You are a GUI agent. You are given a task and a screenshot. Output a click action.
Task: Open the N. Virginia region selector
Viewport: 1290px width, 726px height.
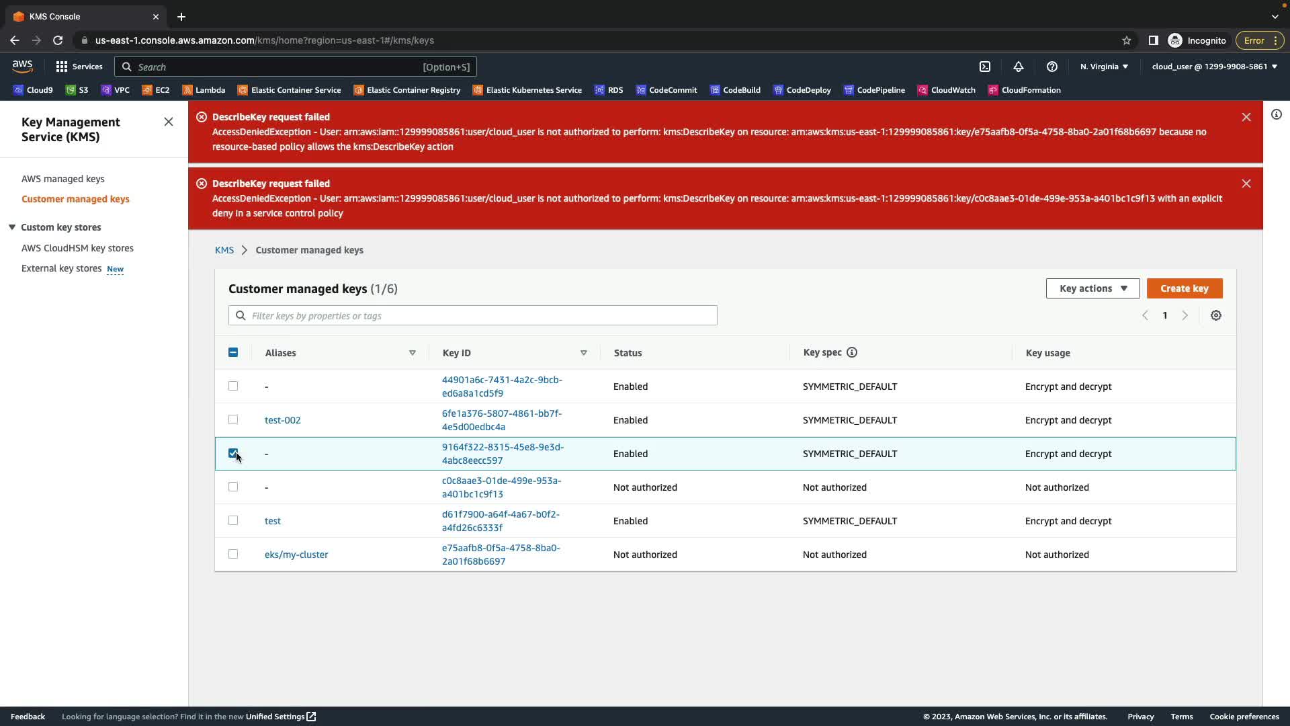click(1104, 67)
